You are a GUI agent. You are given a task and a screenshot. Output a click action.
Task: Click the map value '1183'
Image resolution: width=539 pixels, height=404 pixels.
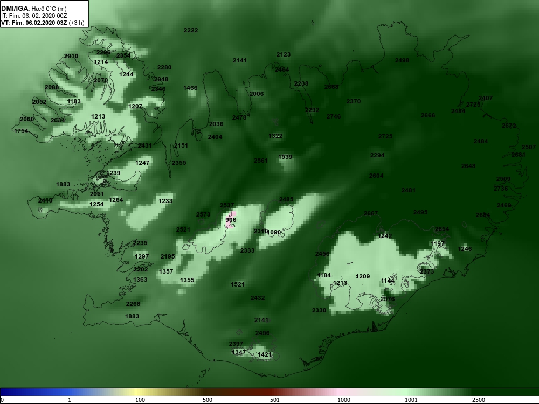click(x=74, y=101)
